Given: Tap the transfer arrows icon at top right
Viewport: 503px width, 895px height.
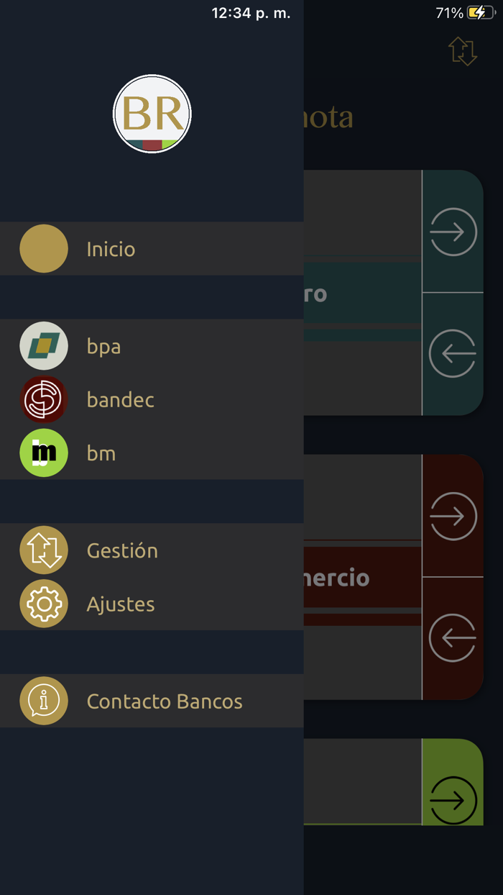Looking at the screenshot, I should pos(463,52).
